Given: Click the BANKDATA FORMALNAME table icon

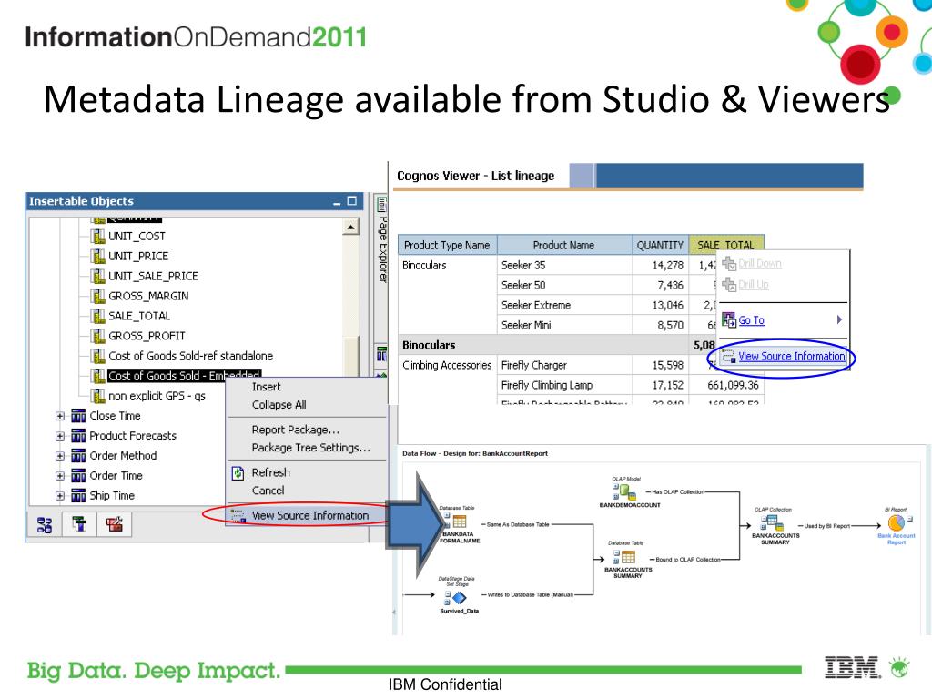Looking at the screenshot, I should coord(460,522).
